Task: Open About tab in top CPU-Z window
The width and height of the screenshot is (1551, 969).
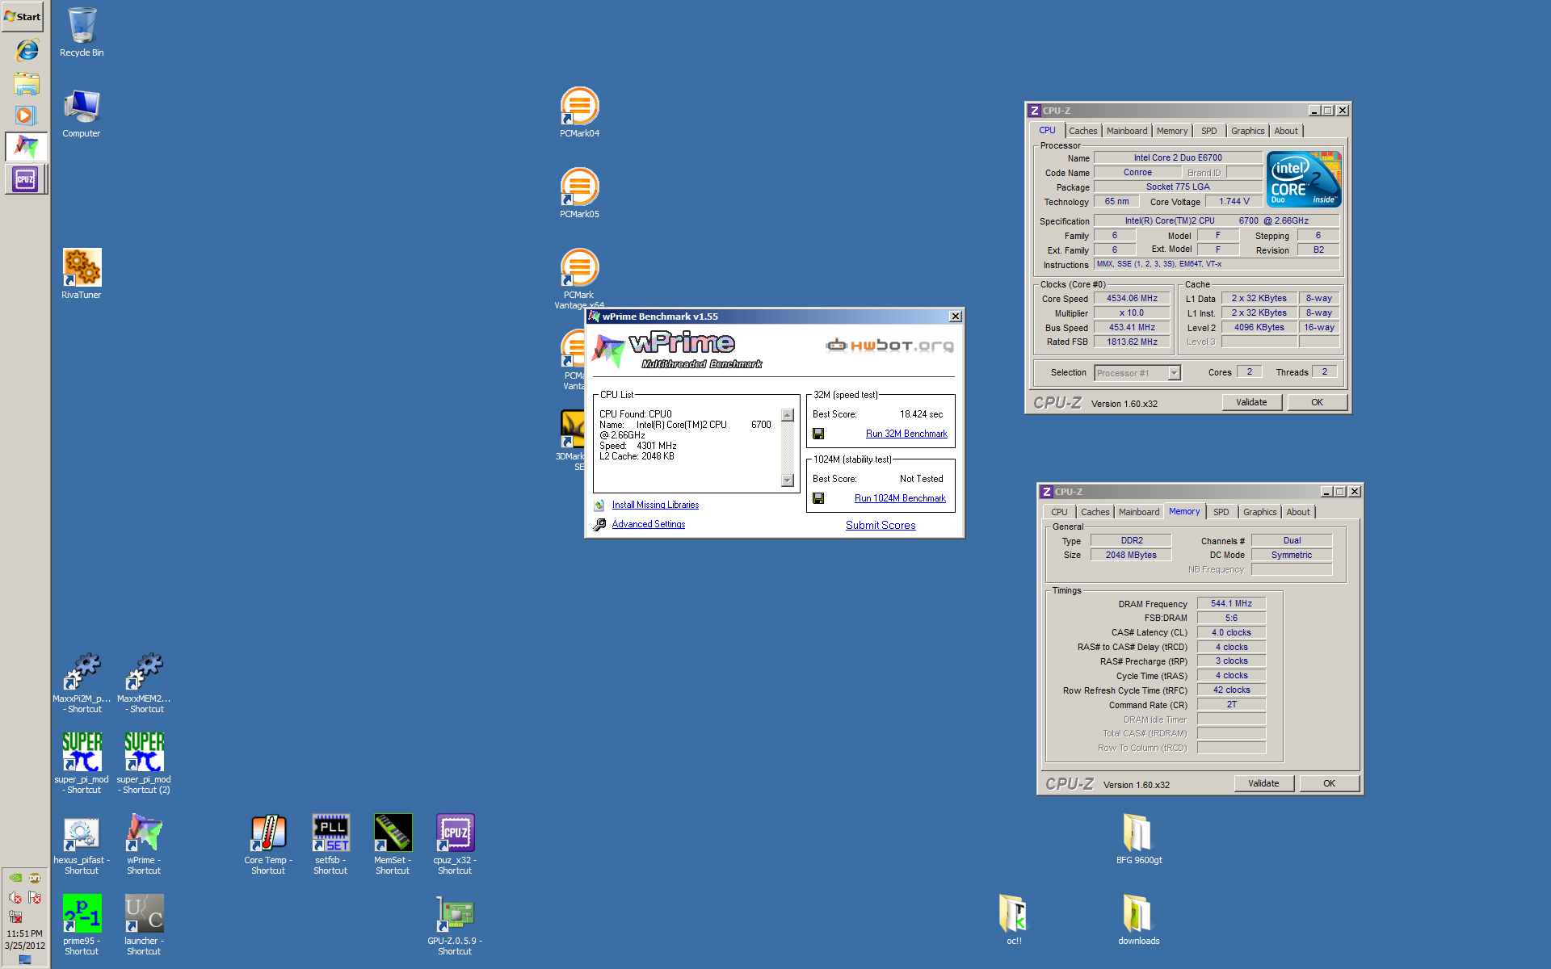Action: [1286, 131]
